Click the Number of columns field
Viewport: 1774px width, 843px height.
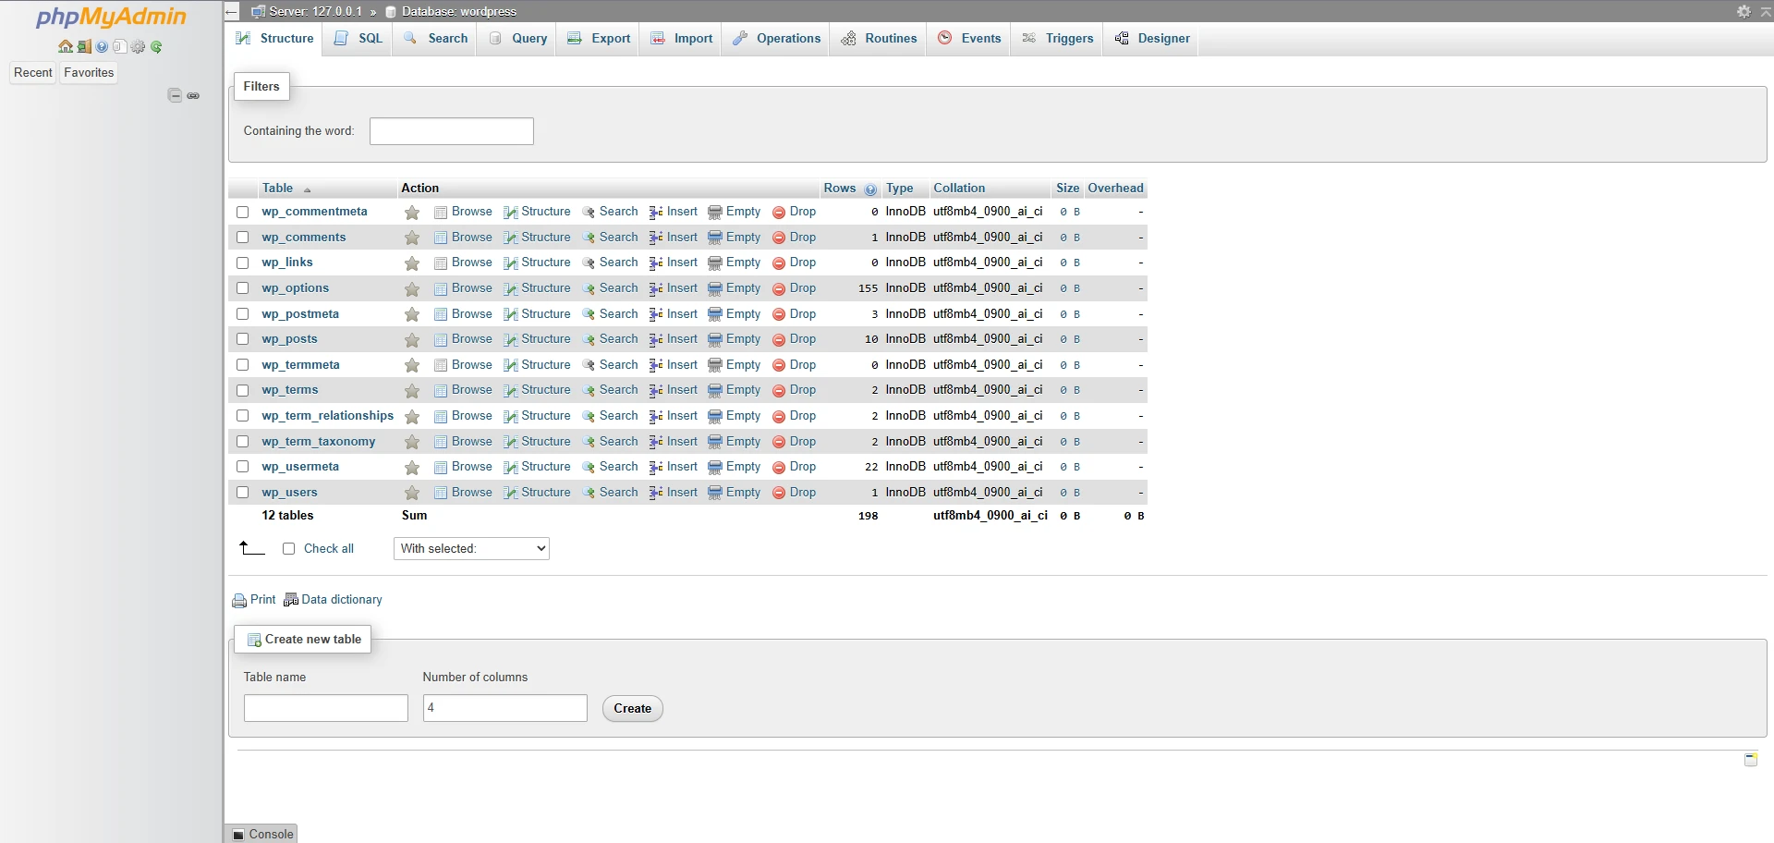[x=505, y=709]
